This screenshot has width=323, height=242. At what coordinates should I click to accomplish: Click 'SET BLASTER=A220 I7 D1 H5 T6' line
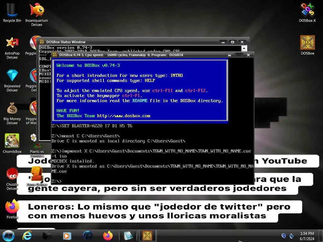(x=92, y=126)
